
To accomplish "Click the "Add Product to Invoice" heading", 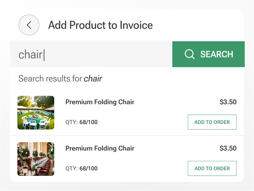I will 100,25.
